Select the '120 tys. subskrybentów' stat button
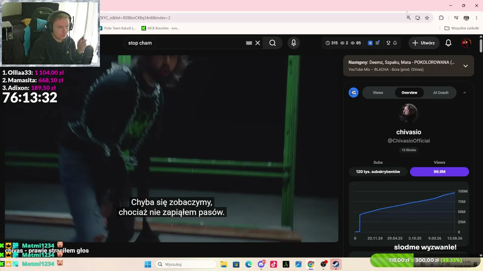This screenshot has width=483, height=271. (378, 172)
